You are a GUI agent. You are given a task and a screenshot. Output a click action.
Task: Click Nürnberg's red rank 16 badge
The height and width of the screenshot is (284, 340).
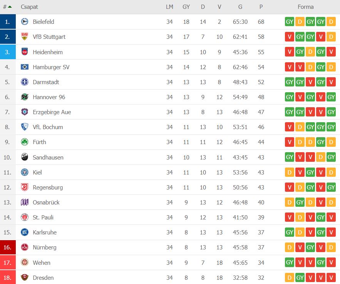pyautogui.click(x=8, y=247)
